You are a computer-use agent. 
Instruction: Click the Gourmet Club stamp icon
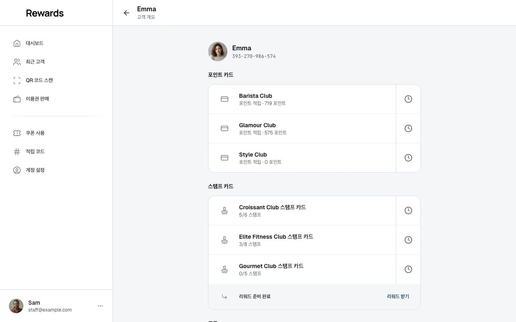pyautogui.click(x=225, y=269)
